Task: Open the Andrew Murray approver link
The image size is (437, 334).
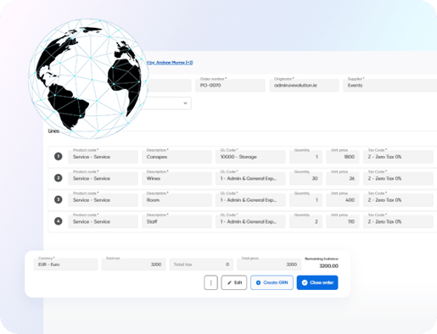Action: tap(171, 63)
